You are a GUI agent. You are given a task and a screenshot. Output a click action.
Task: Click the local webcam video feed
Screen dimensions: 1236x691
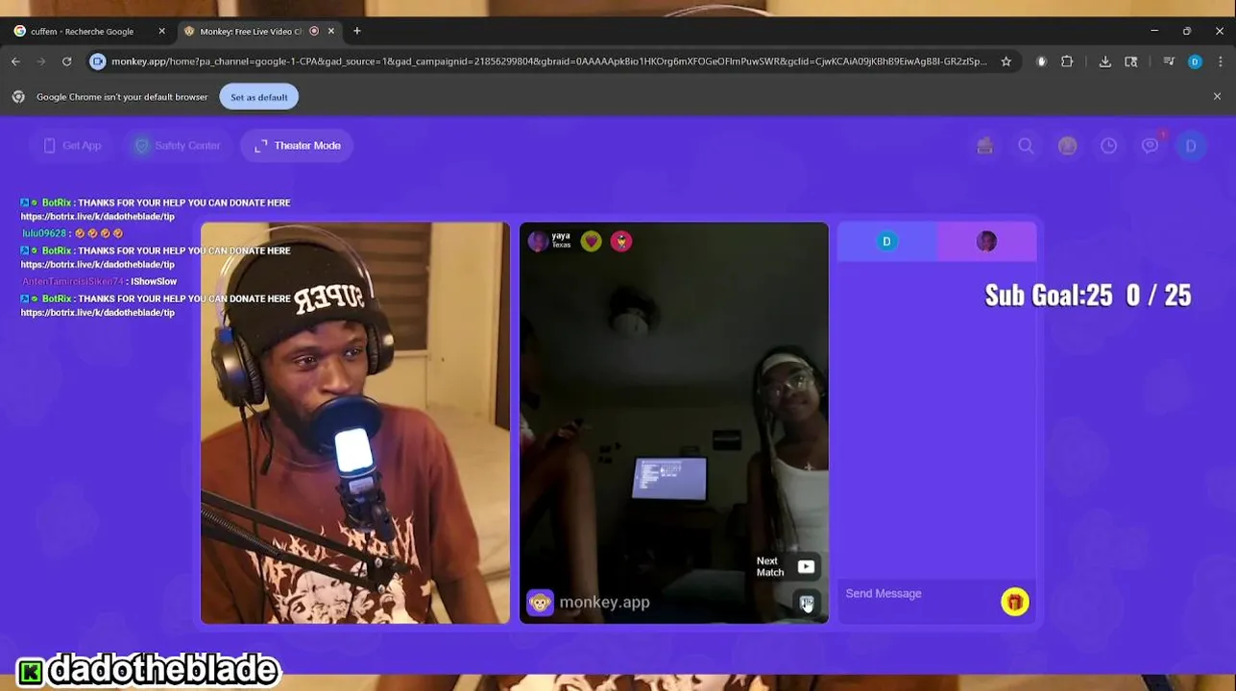(x=355, y=423)
